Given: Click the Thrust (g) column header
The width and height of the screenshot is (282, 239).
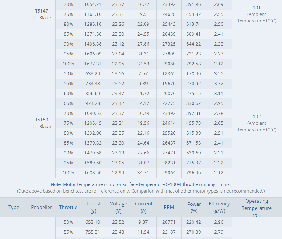Looking at the screenshot, I should (93, 207).
